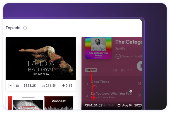Skip to previous track in Spotify ad
The height and width of the screenshot is (113, 170).
pos(115,70)
